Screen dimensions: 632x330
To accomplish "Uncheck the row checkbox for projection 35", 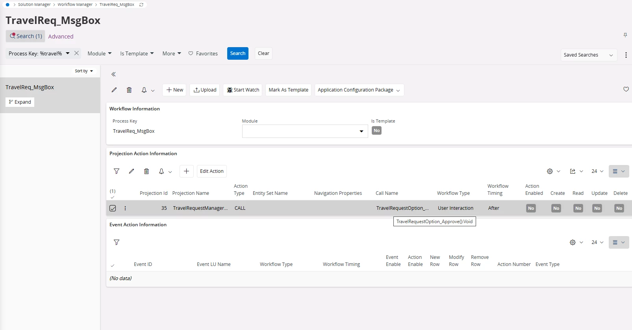I will click(x=113, y=208).
